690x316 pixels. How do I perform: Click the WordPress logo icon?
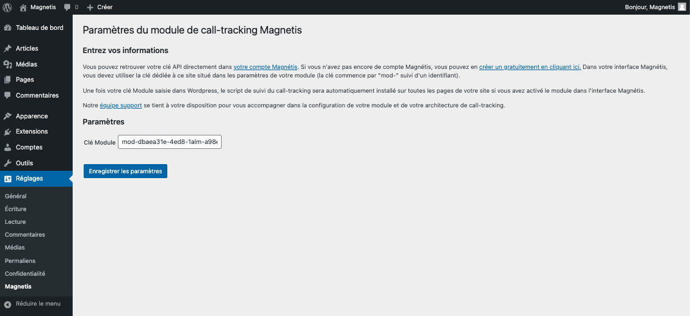7,7
